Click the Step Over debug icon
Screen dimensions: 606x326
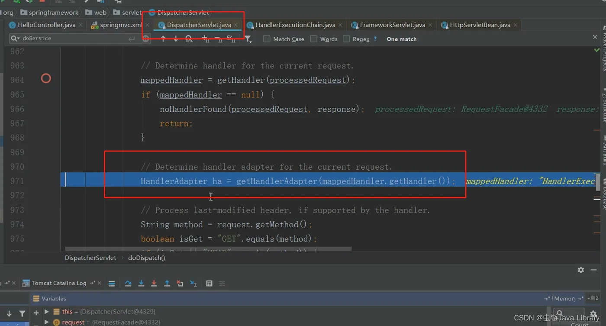(128, 284)
